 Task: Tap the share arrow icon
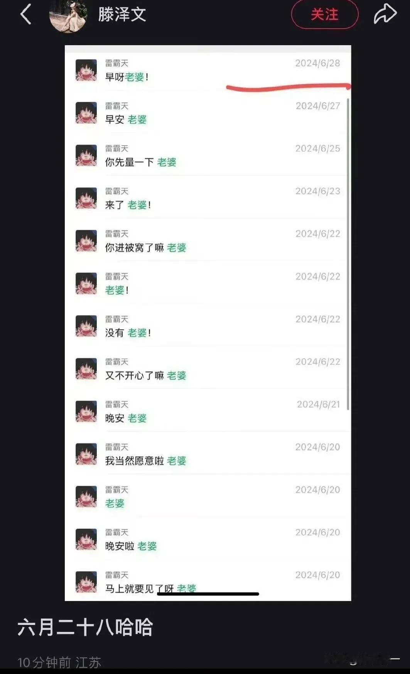[385, 14]
